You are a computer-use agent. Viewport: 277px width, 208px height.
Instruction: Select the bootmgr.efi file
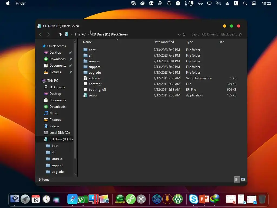(97, 89)
